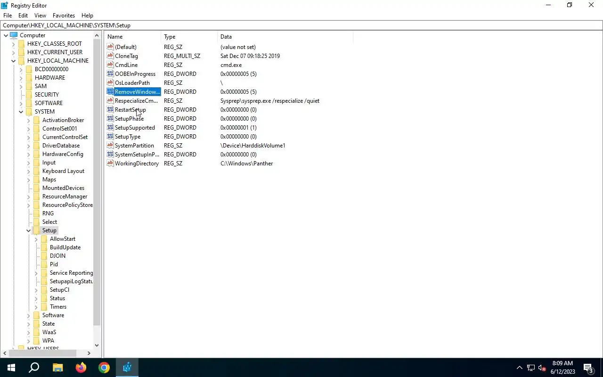Image resolution: width=603 pixels, height=377 pixels.
Task: Click the CloneTag value icon
Action: 110,56
